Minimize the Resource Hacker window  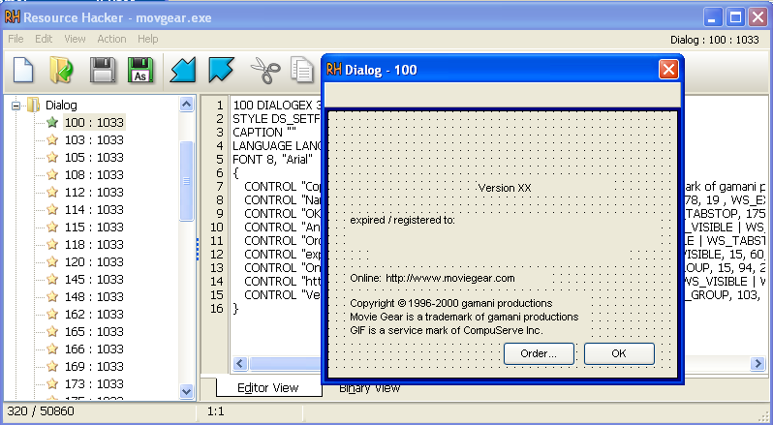pos(712,17)
